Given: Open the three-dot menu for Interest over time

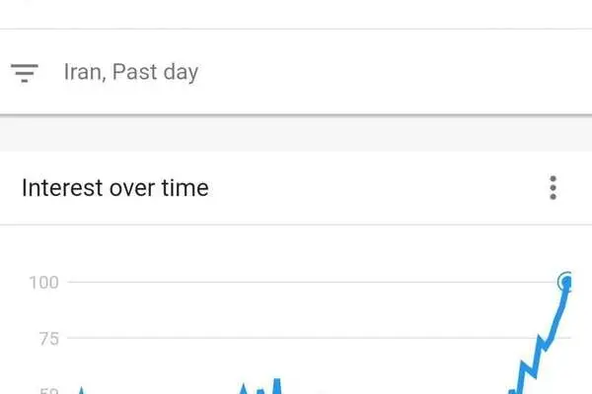Looking at the screenshot, I should click(553, 187).
